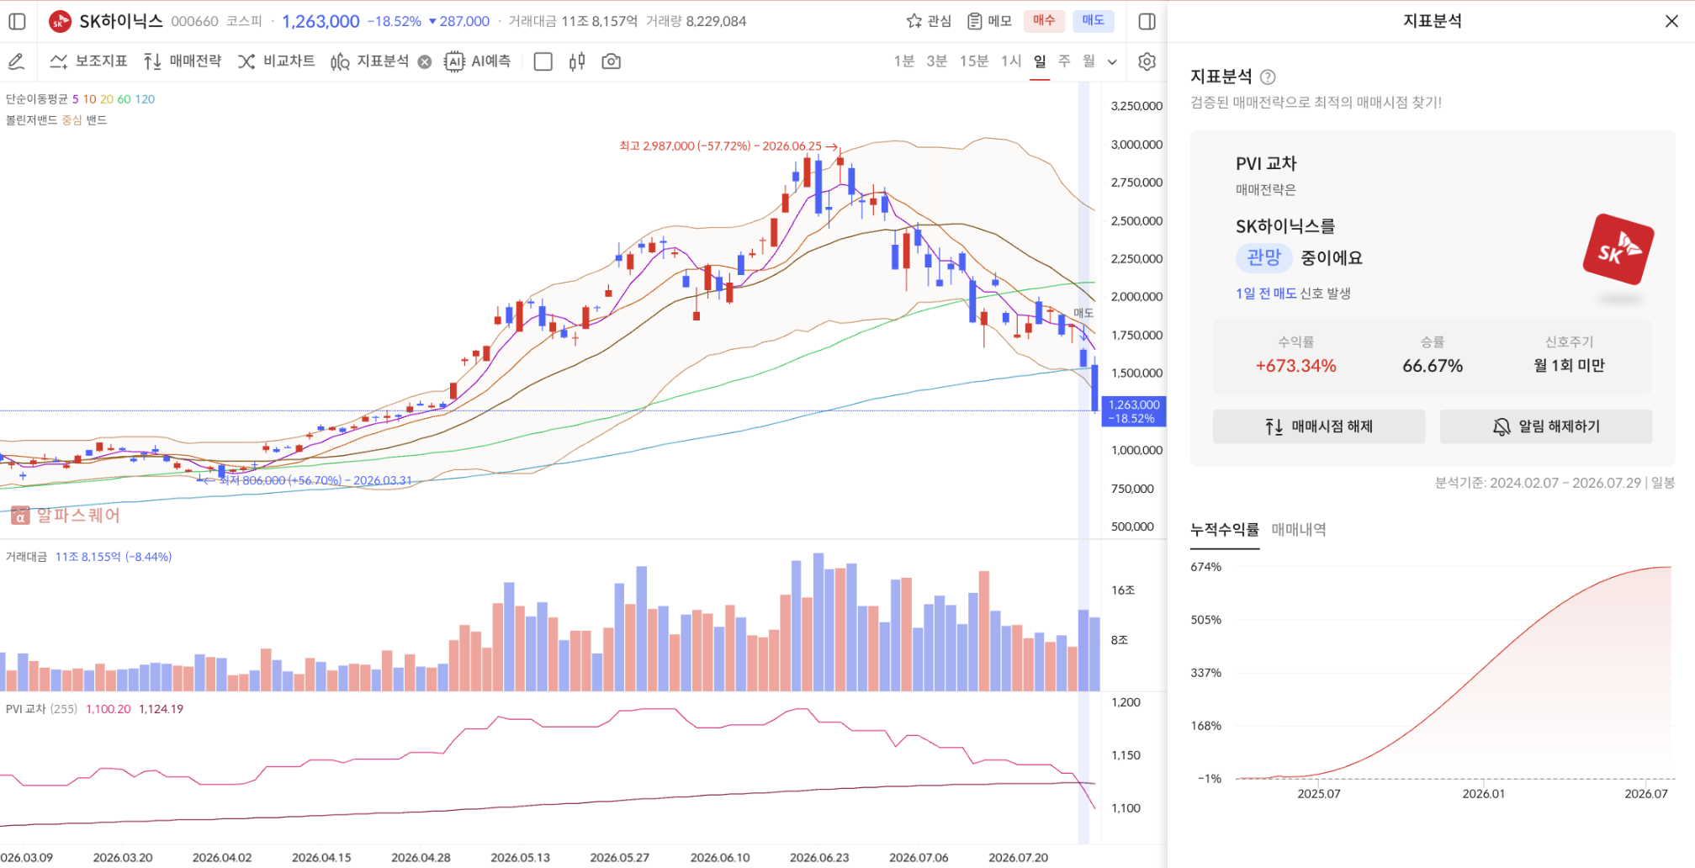Open 지표분석 in the chart toolbar
The height and width of the screenshot is (868, 1695).
370,61
